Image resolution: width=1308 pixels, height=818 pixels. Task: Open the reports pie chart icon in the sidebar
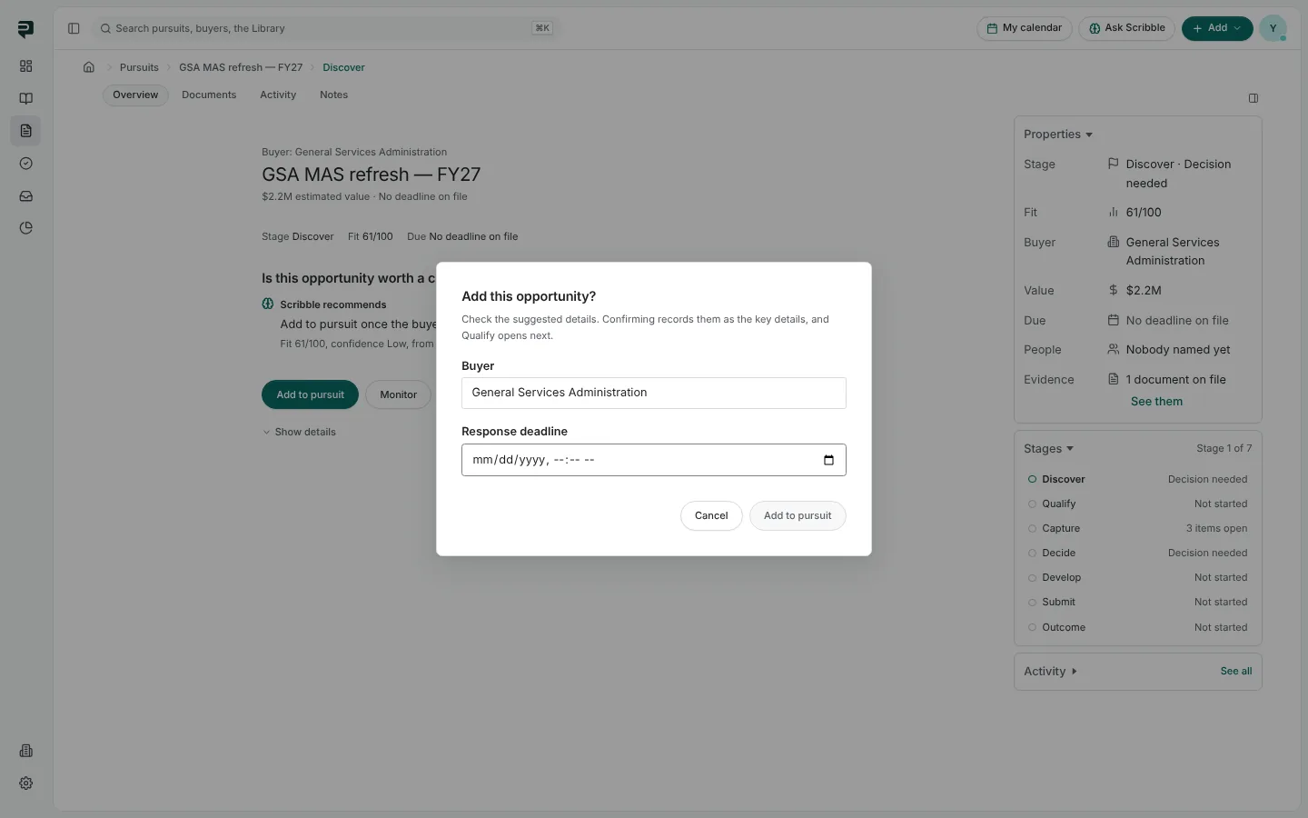click(25, 228)
